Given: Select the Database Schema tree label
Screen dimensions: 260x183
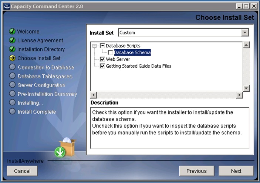Looking at the screenshot, I should [x=132, y=53].
